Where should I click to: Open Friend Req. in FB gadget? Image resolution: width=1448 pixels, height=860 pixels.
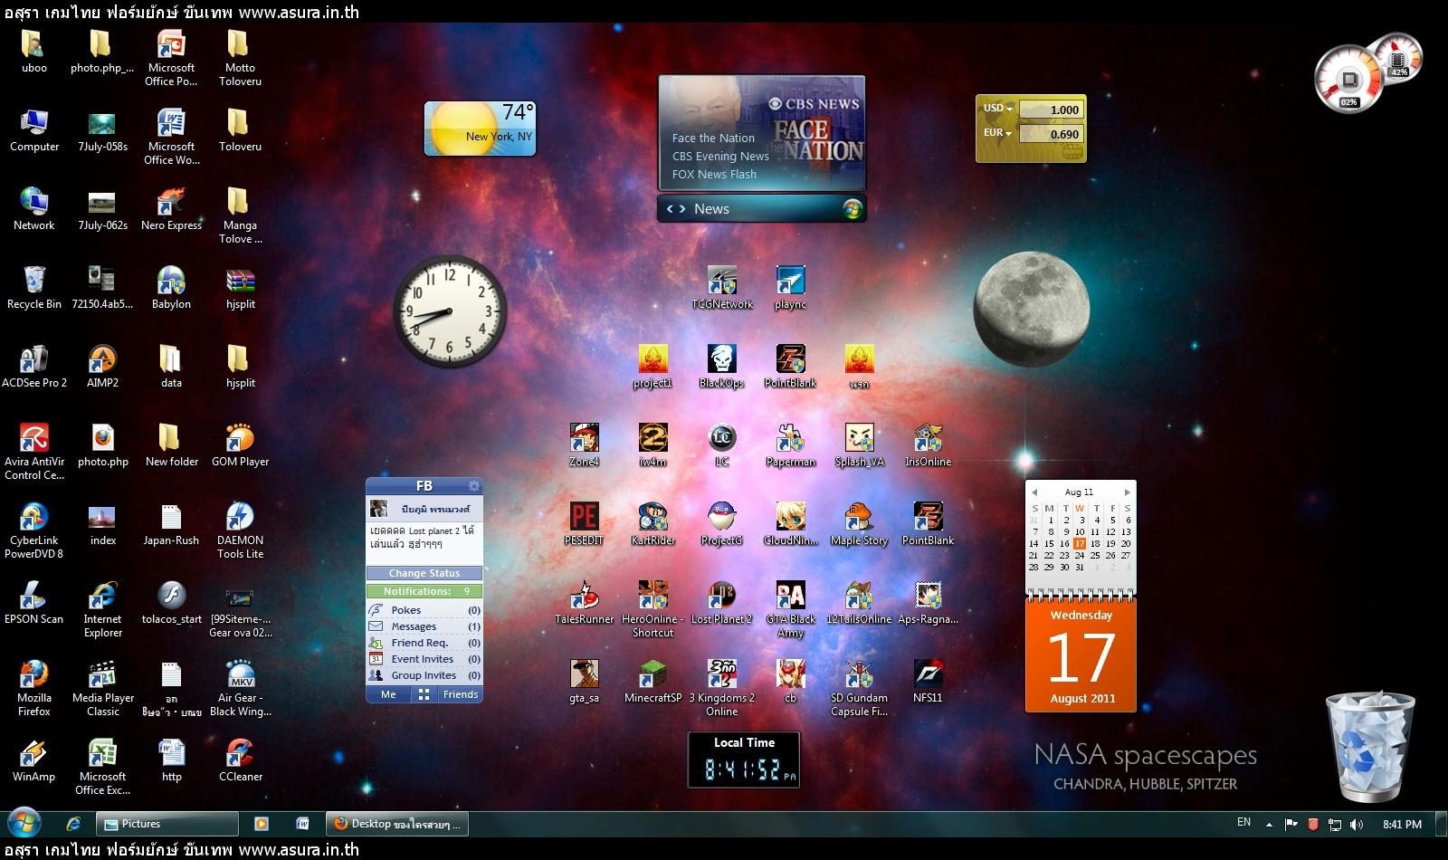pyautogui.click(x=424, y=643)
